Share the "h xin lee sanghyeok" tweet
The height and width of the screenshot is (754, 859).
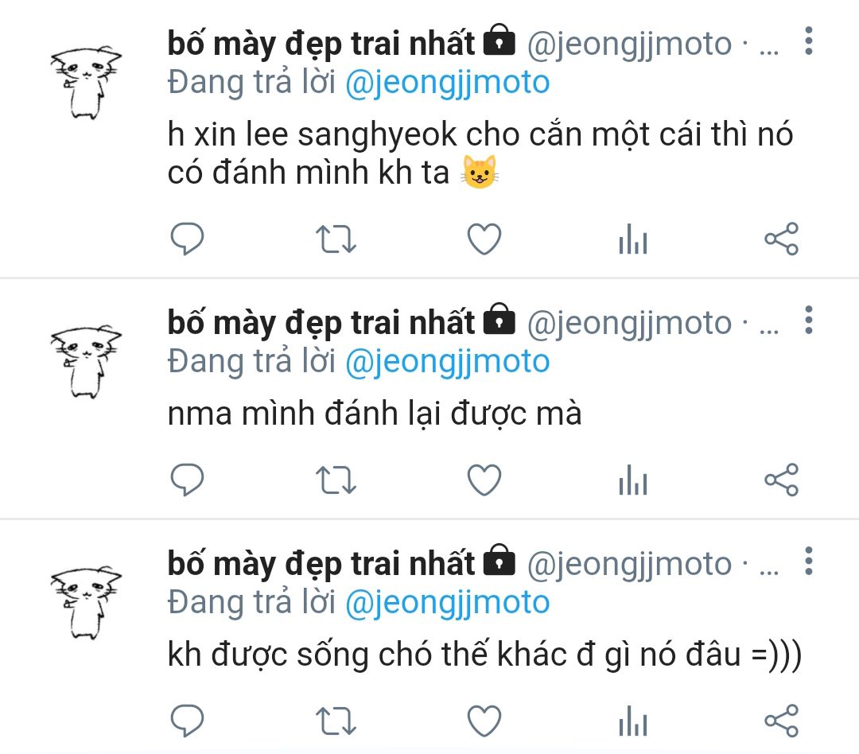coord(781,239)
